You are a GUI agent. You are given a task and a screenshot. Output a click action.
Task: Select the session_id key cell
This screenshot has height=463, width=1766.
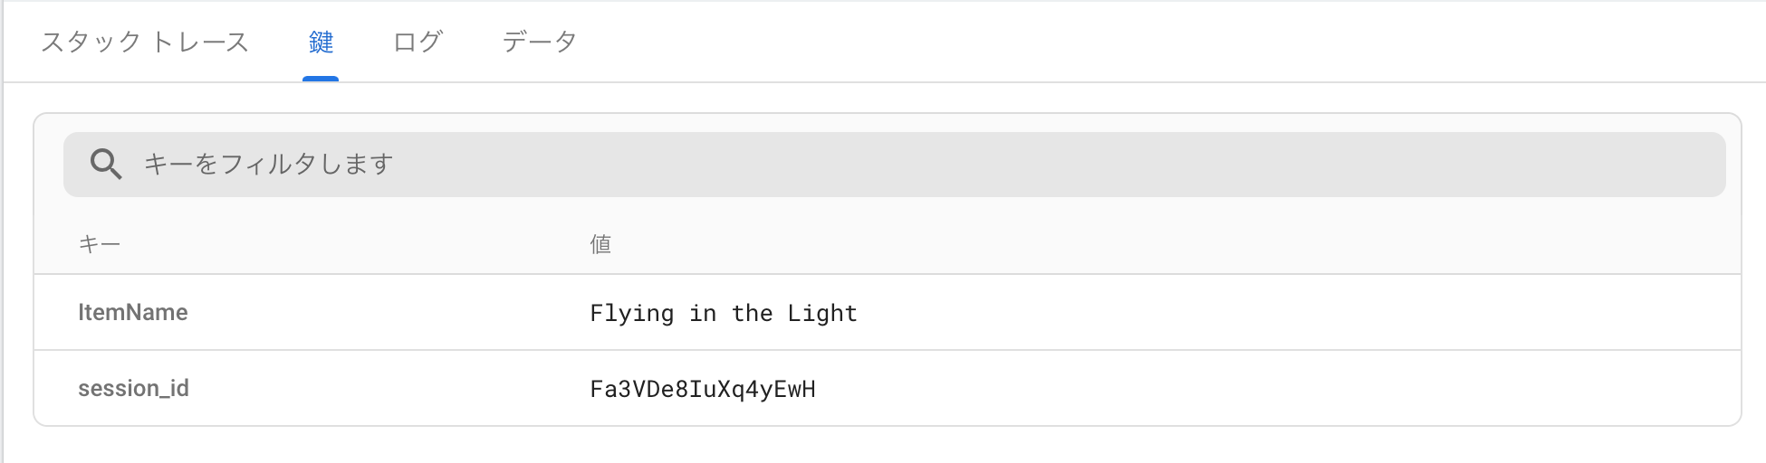tap(134, 389)
